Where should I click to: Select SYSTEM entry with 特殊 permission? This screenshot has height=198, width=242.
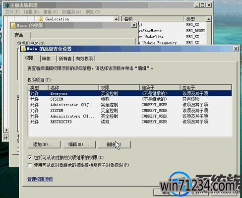point(130,99)
